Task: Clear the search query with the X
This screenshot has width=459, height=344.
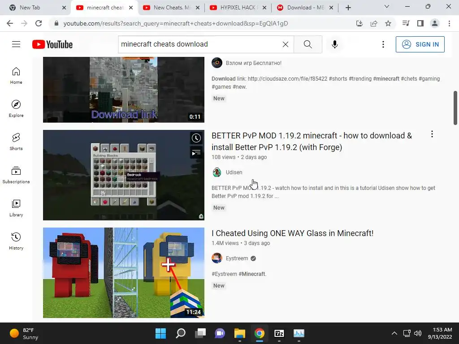Action: [x=286, y=44]
